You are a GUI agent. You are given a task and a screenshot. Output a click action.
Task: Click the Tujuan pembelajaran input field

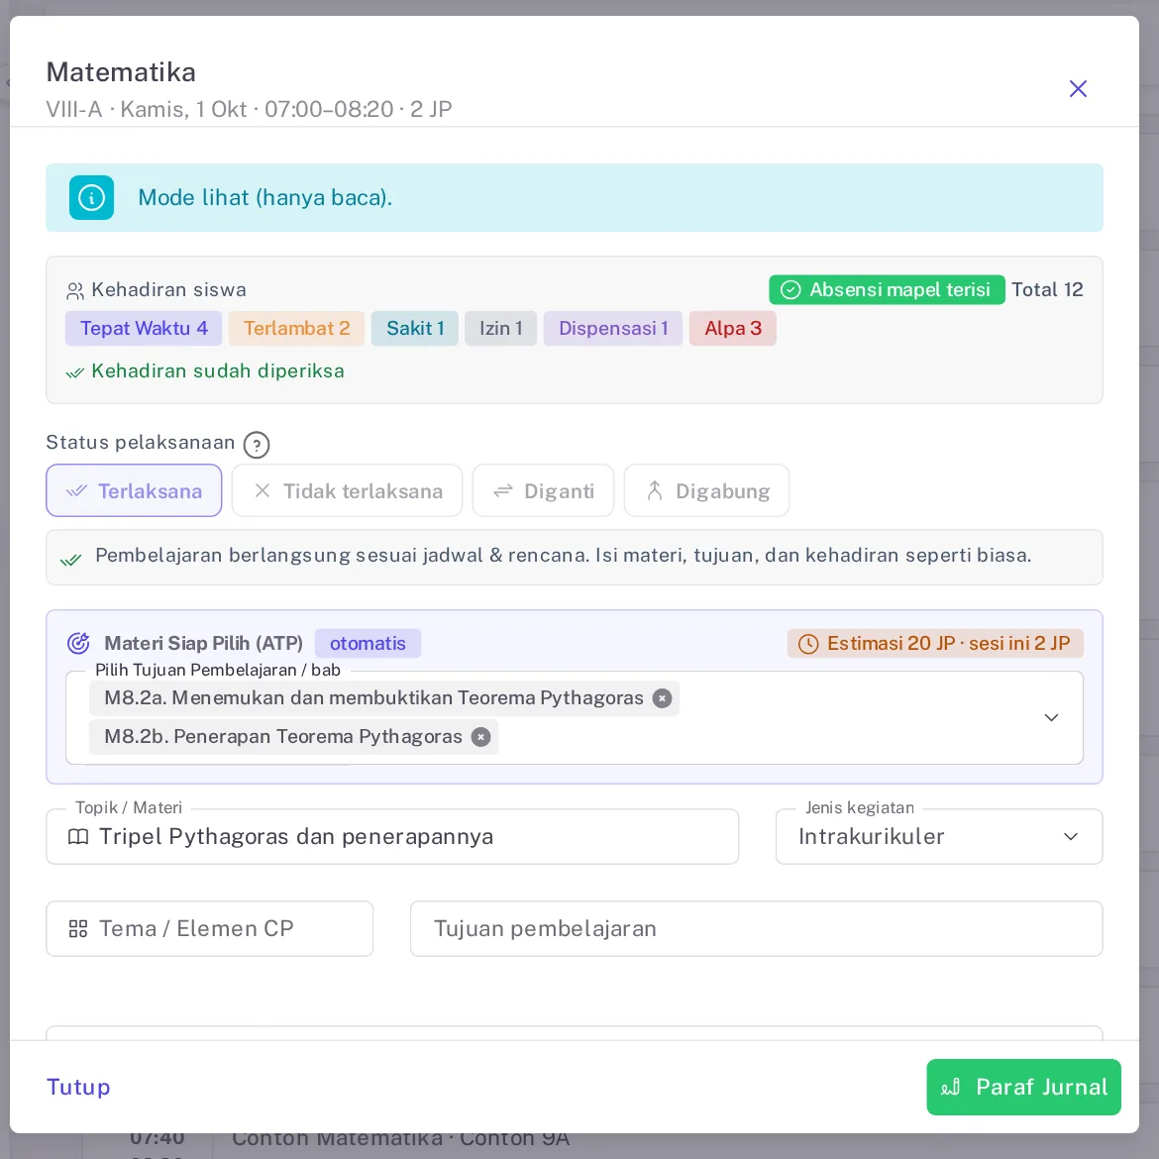click(x=757, y=929)
